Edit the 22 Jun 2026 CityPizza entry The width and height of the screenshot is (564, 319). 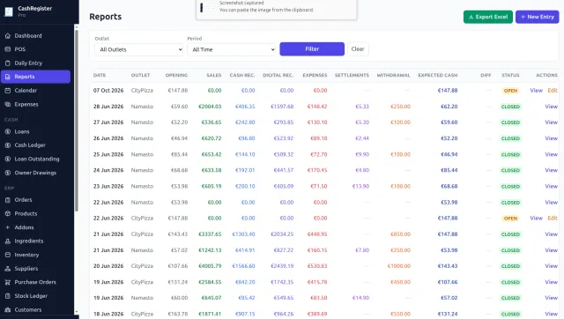pos(553,219)
